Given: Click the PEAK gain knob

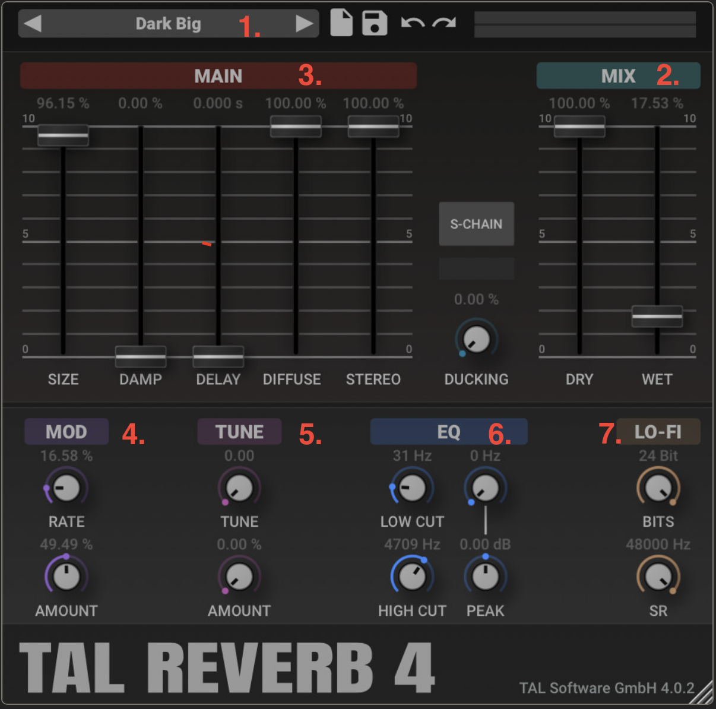Looking at the screenshot, I should coord(486,577).
